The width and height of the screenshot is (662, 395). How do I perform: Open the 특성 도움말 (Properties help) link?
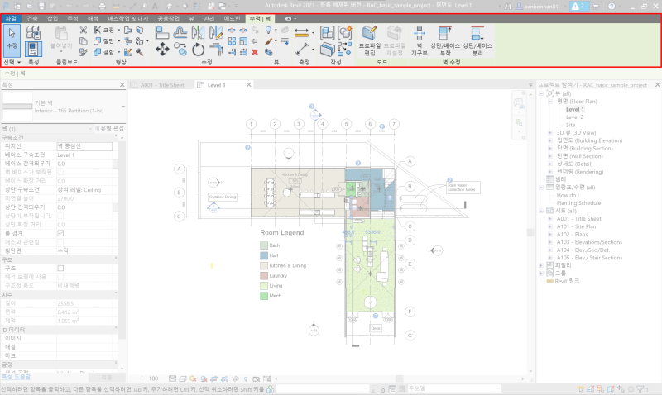[x=16, y=377]
